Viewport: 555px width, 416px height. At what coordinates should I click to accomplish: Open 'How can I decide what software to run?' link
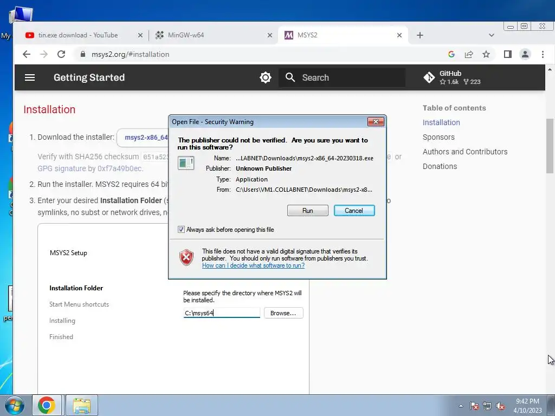tap(253, 265)
